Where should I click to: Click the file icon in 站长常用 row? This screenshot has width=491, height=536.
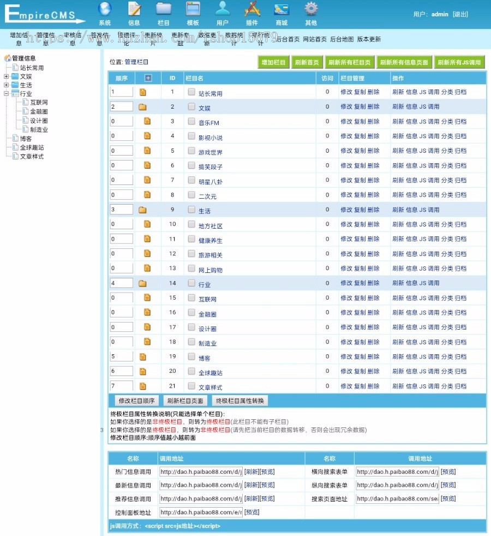pyautogui.click(x=143, y=92)
